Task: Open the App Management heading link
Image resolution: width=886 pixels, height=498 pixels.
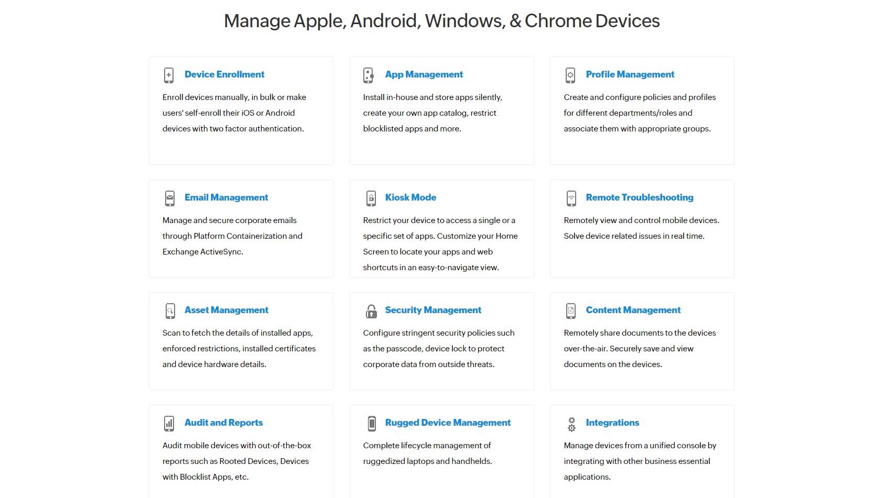Action: pyautogui.click(x=424, y=74)
